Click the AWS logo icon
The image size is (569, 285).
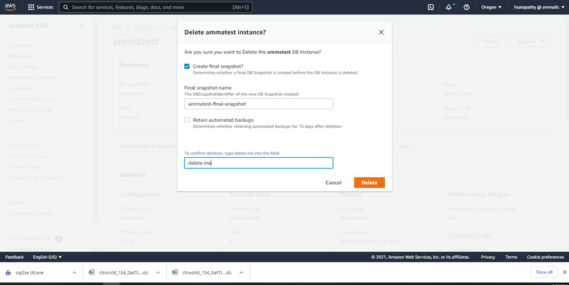(x=11, y=7)
